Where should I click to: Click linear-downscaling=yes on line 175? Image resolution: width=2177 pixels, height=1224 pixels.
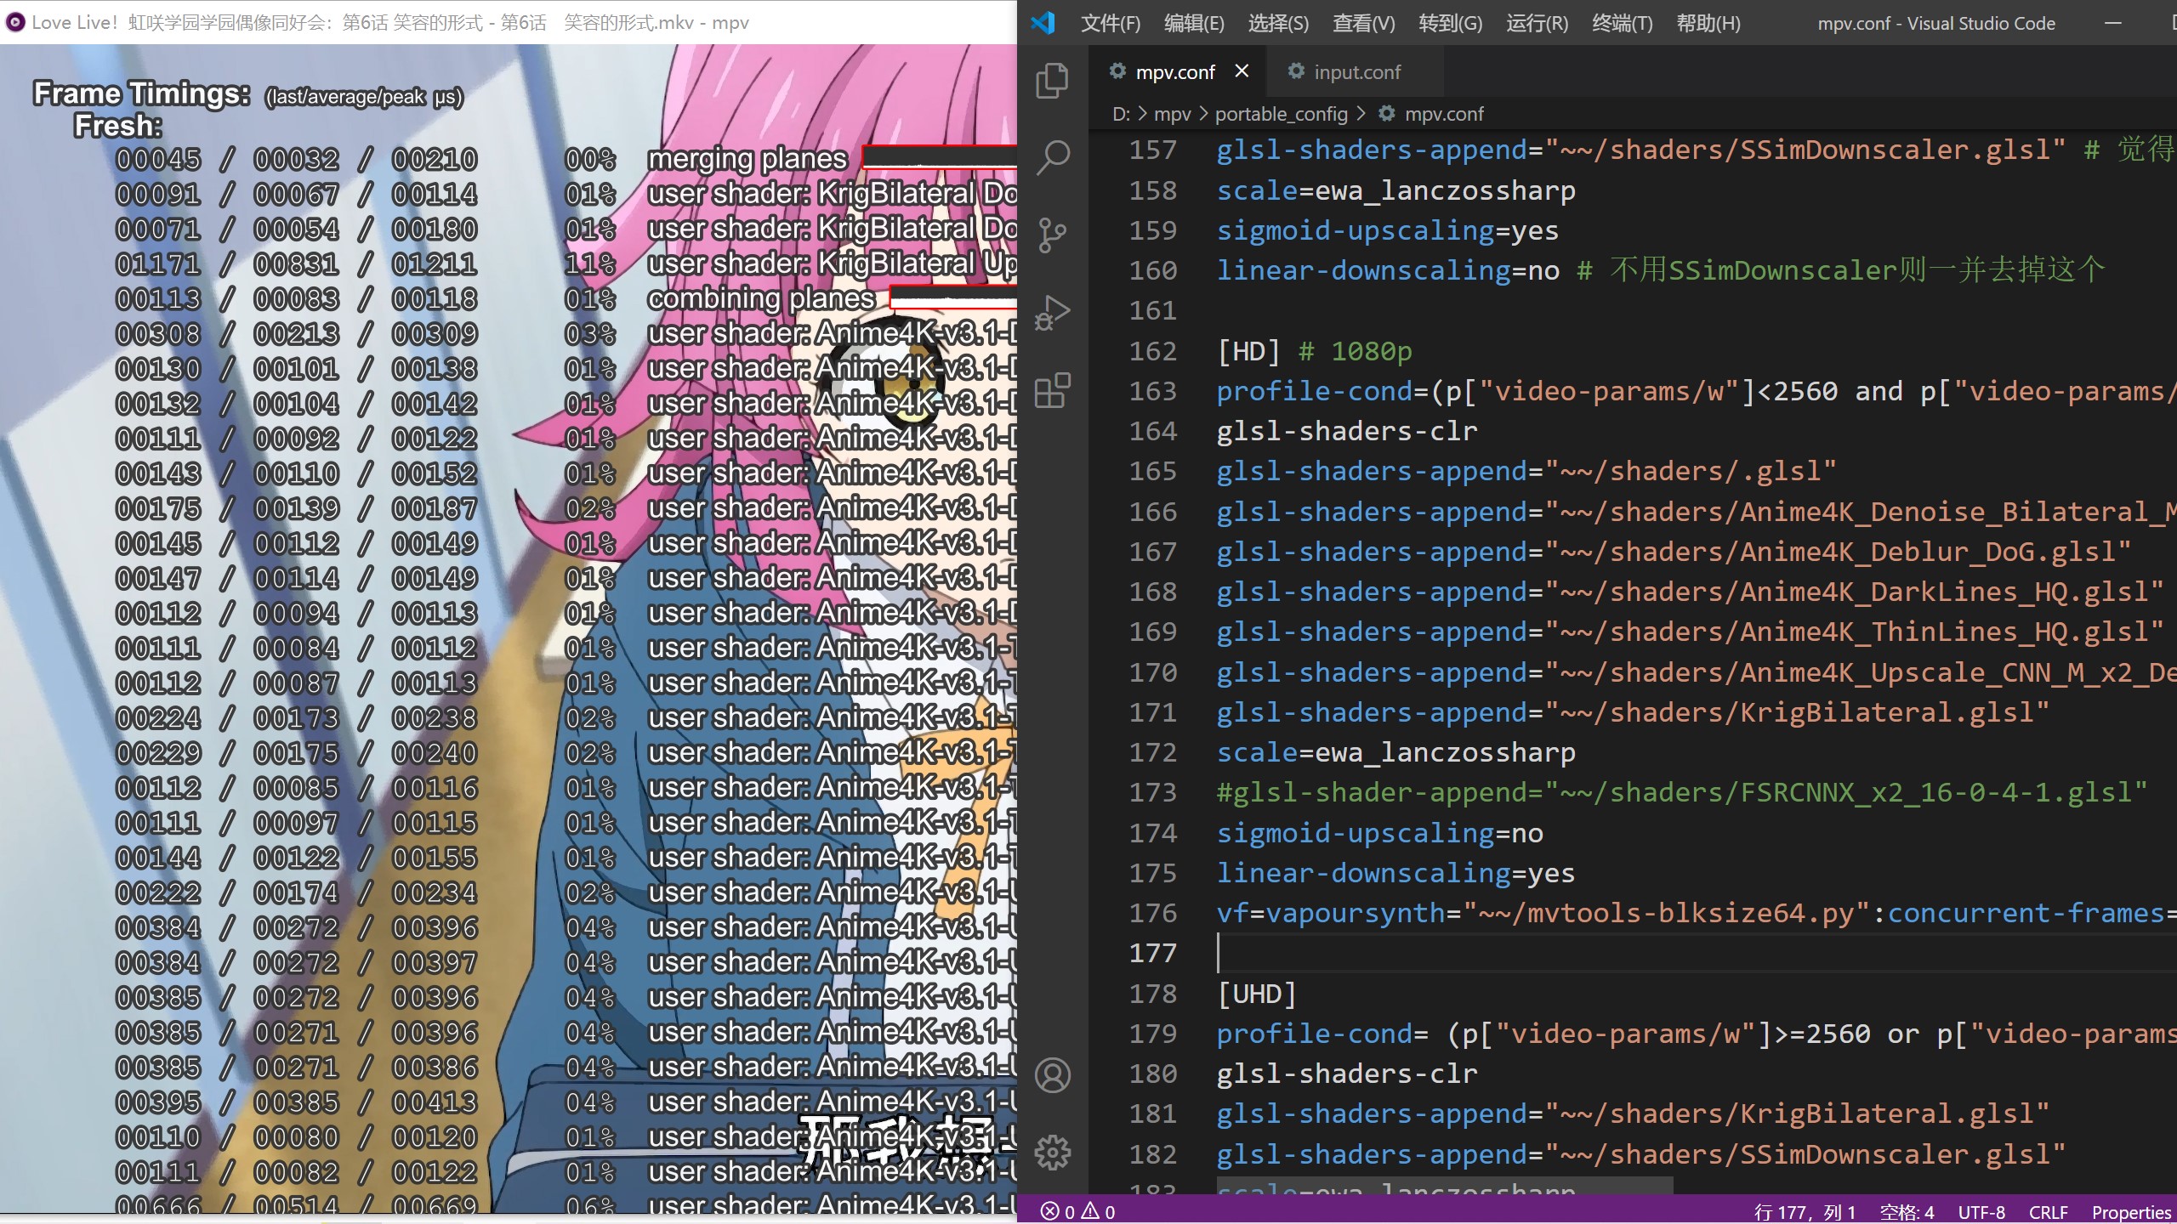pyautogui.click(x=1395, y=873)
